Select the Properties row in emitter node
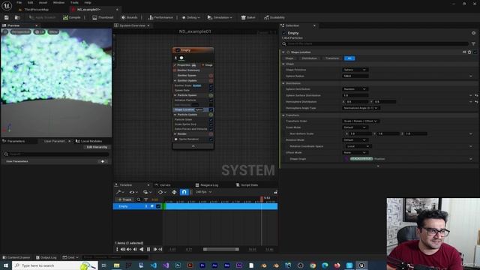Image resolution: width=480 pixels, height=270 pixels. coord(185,65)
